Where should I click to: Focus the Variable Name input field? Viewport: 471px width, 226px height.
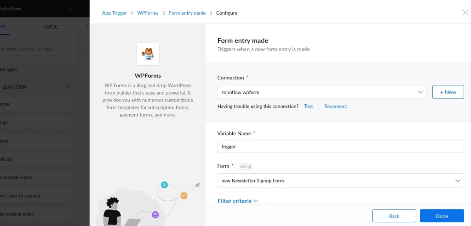pyautogui.click(x=340, y=147)
